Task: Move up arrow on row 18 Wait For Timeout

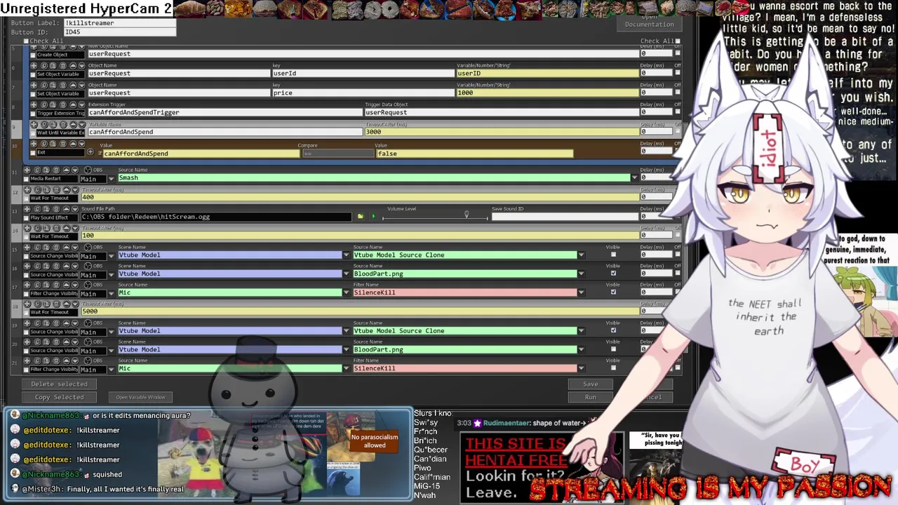Action: [x=66, y=304]
